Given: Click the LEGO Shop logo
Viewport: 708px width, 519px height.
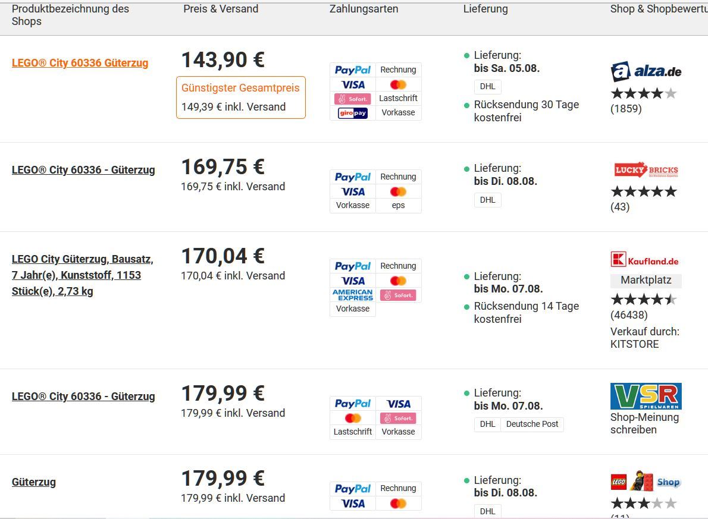Looking at the screenshot, I should coord(646,481).
